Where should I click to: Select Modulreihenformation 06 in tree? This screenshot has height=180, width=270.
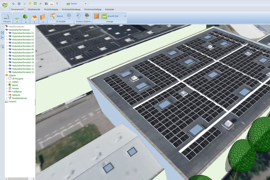pyautogui.click(x=23, y=49)
